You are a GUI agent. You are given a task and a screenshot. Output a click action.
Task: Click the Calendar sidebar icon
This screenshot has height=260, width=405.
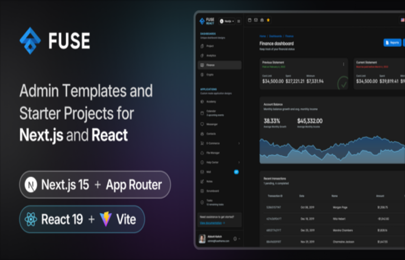202,113
